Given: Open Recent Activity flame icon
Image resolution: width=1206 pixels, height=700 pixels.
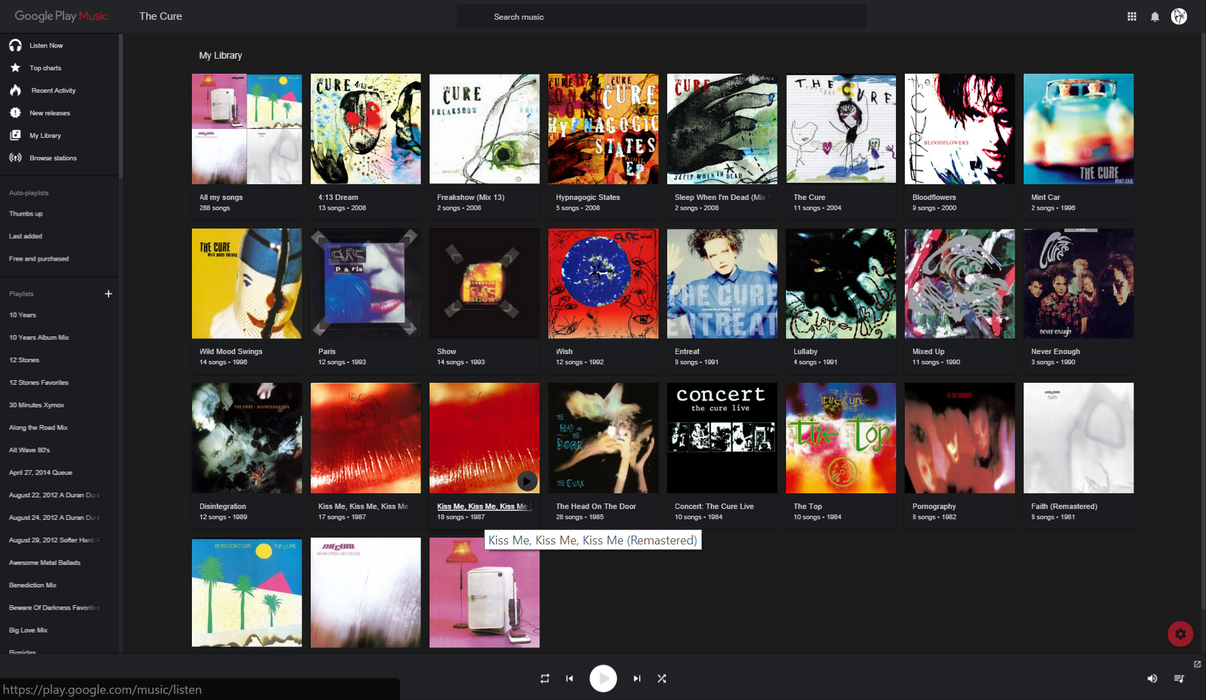Looking at the screenshot, I should pyautogui.click(x=15, y=90).
